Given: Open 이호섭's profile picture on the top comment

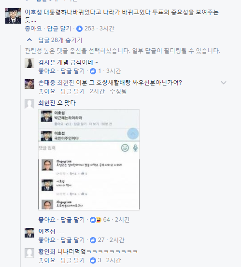Looking at the screenshot, I should coord(13,16).
